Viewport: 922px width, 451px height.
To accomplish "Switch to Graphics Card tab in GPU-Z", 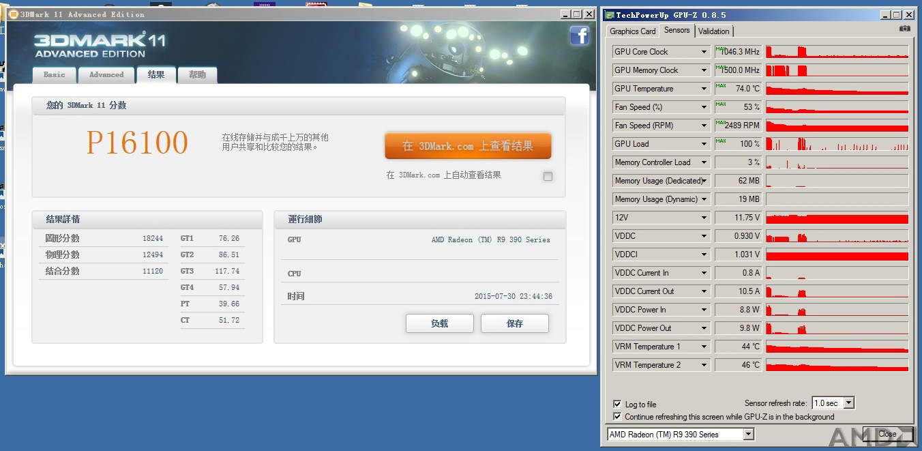I will click(x=633, y=31).
